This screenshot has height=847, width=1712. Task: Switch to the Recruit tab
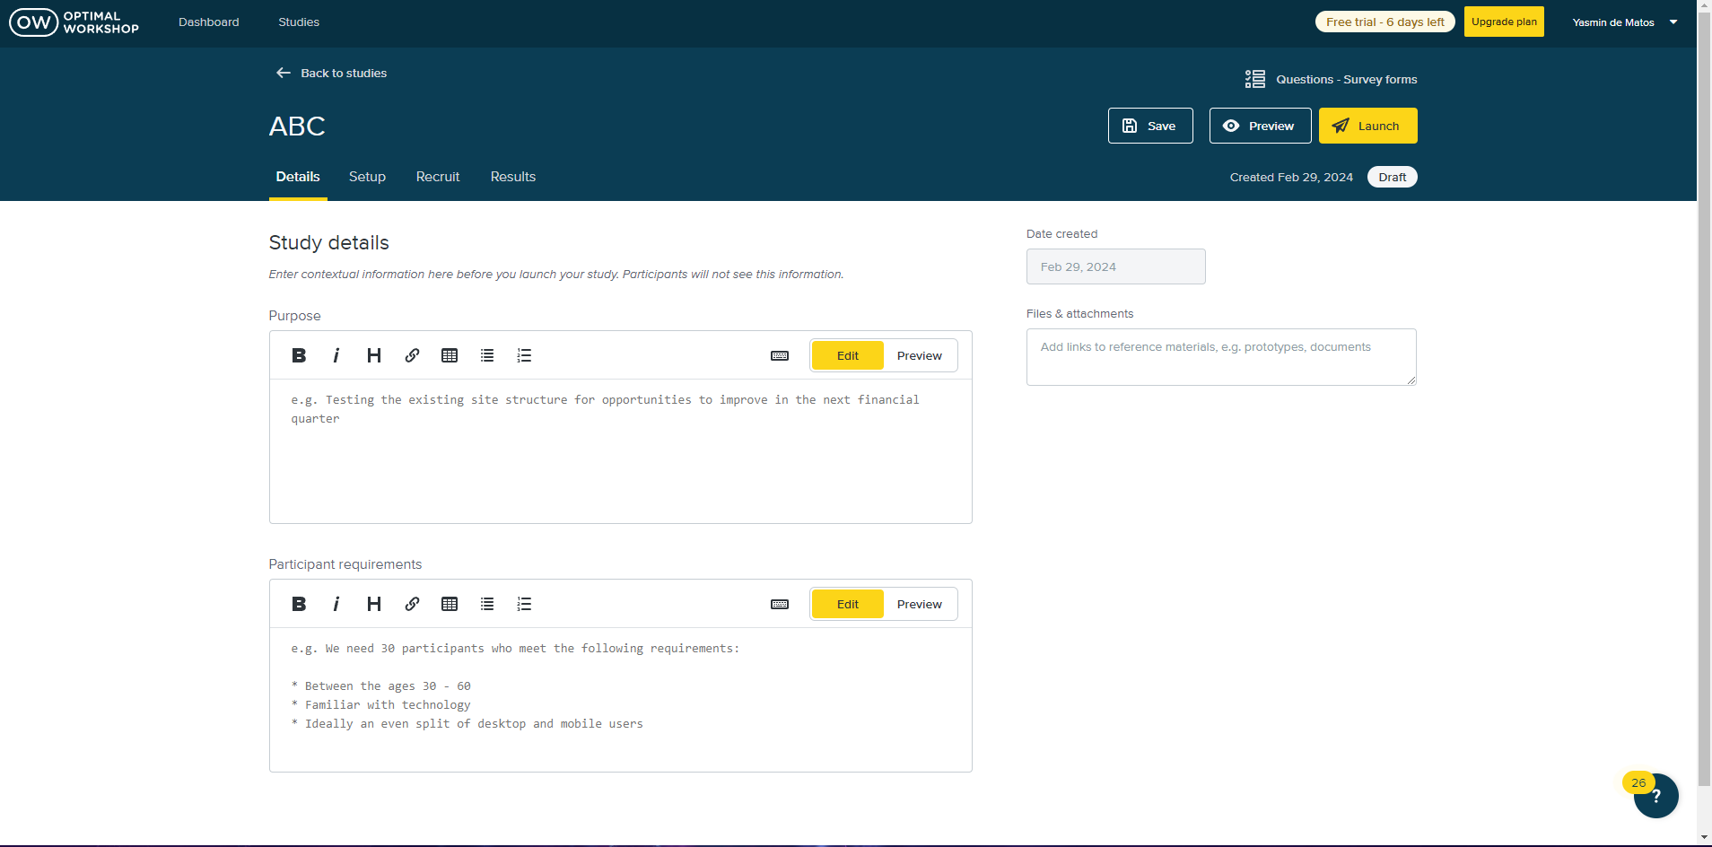438,177
